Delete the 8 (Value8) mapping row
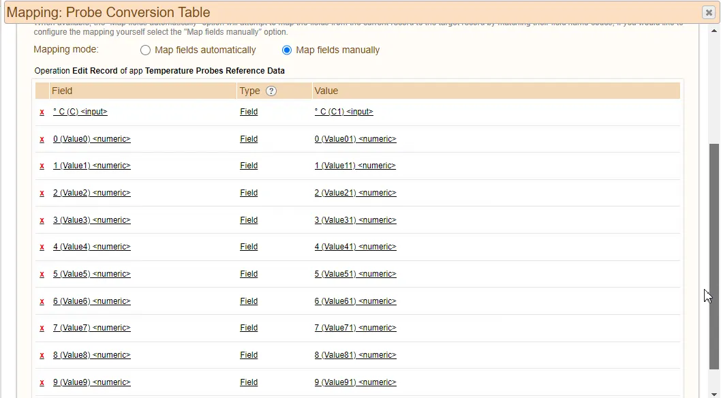This screenshot has height=398, width=721. point(42,355)
